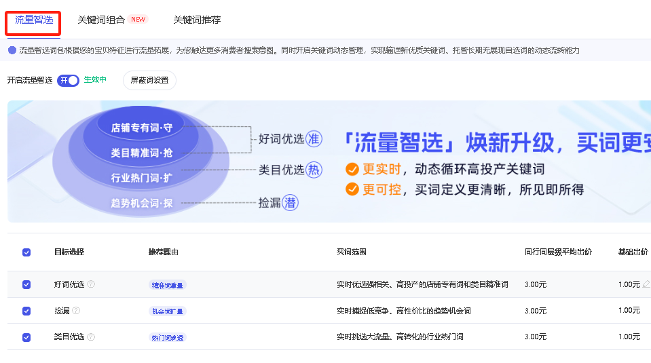Click 类目优选 label in banner diagram

point(282,170)
